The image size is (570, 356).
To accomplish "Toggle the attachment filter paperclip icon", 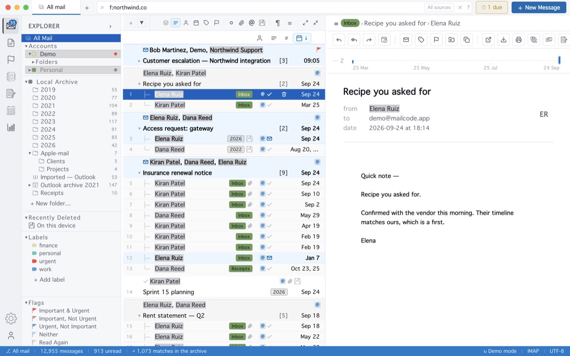I will (x=241, y=23).
